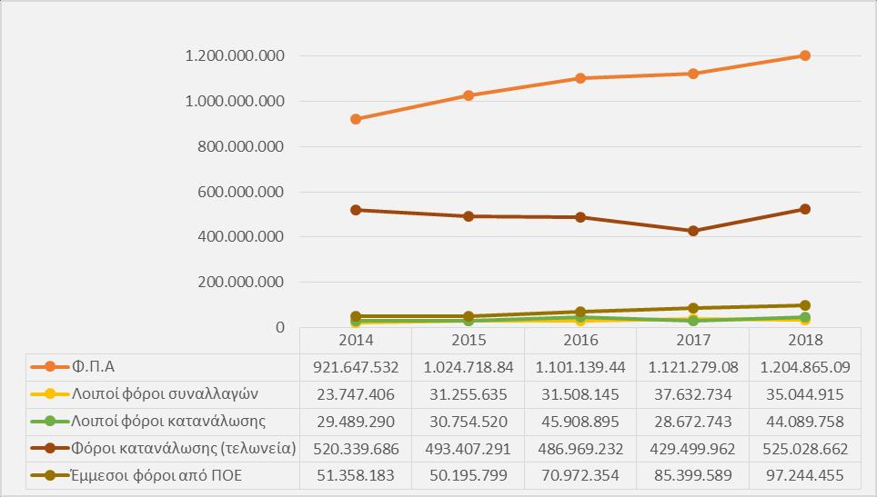877x497 pixels.
Task: Click the cell value 70.972.354
Action: 580,476
